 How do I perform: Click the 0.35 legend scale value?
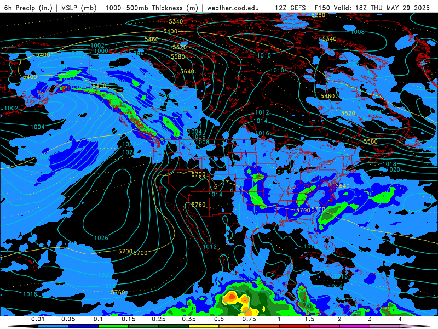tap(189, 319)
